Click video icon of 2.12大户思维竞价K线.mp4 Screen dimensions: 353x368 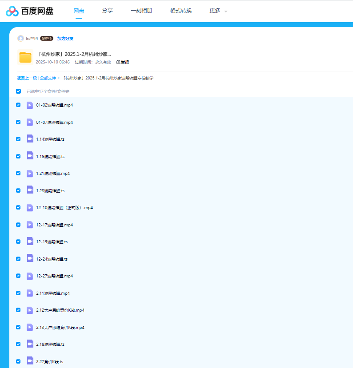[30, 310]
